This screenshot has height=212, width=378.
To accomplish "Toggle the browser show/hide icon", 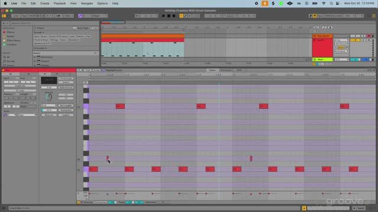I will [4, 16].
